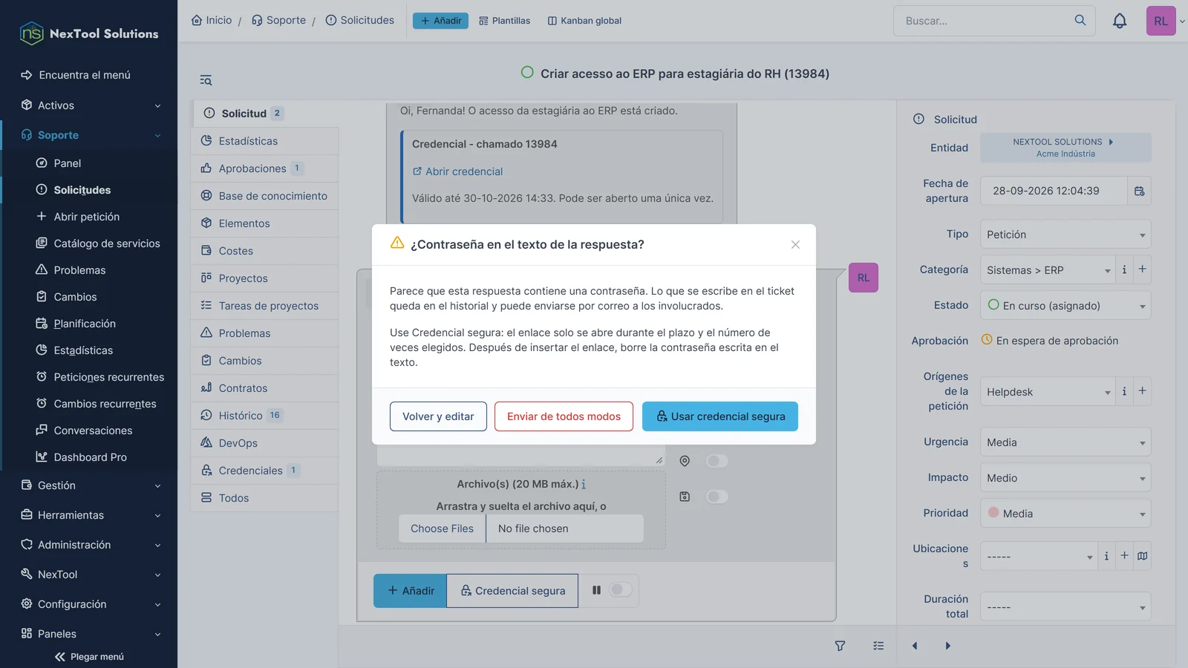The width and height of the screenshot is (1188, 668).
Task: Collapse sidebar with Plegar menú
Action: point(89,657)
